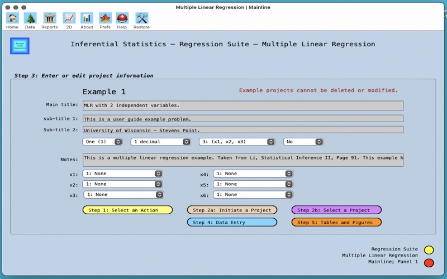Click the "Regression Suite" status text
This screenshot has width=447, height=279.
pos(394,249)
